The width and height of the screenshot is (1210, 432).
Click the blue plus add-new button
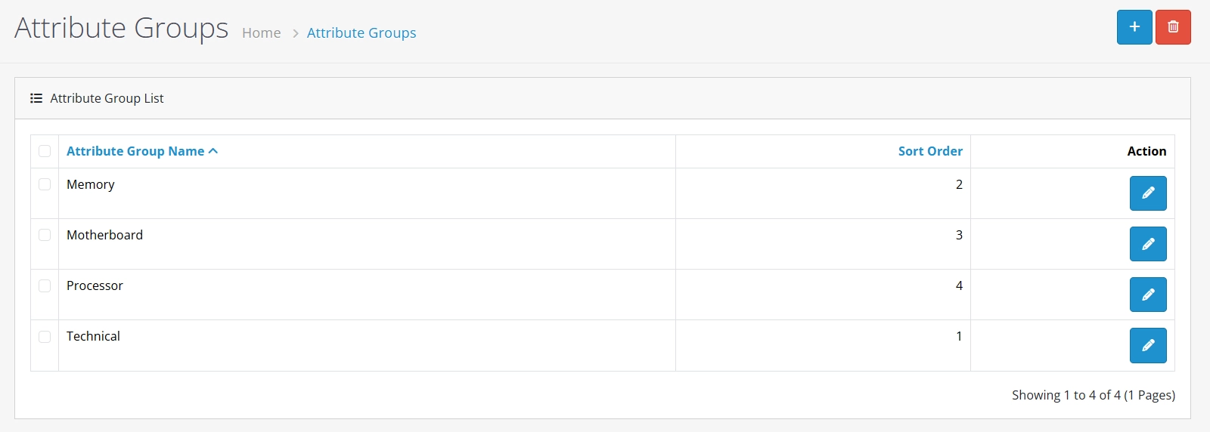1134,27
